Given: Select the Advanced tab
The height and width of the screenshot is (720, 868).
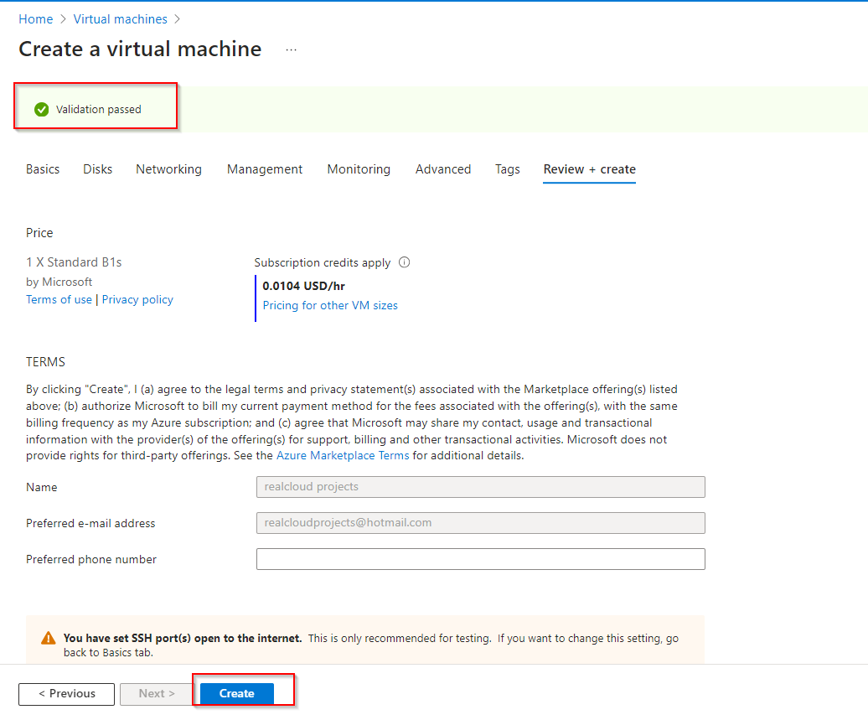Looking at the screenshot, I should pyautogui.click(x=443, y=169).
